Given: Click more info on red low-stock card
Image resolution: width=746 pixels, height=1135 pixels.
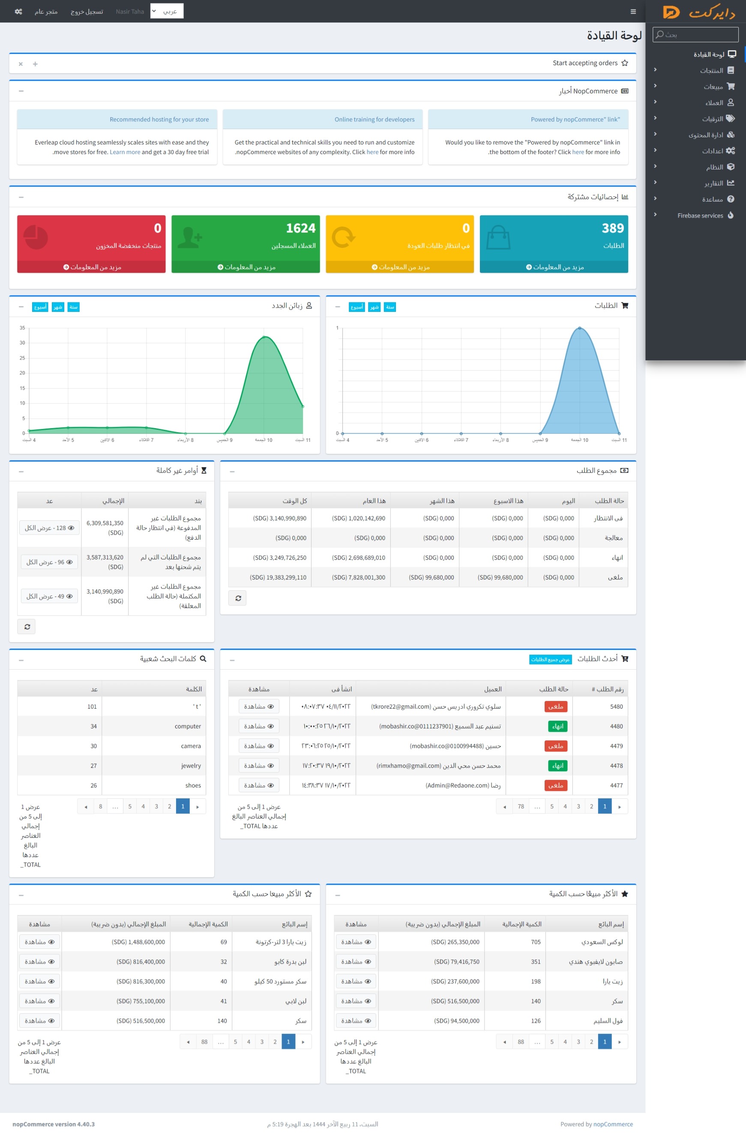Looking at the screenshot, I should (x=91, y=267).
